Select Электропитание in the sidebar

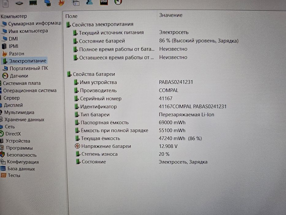[x=25, y=61]
